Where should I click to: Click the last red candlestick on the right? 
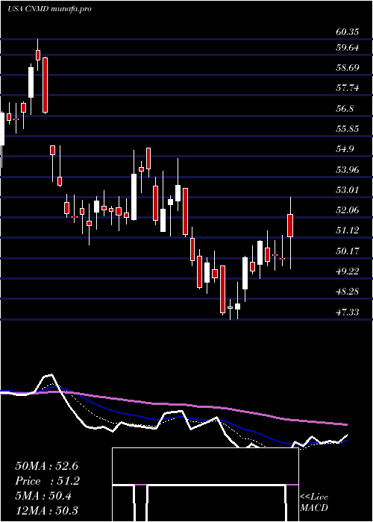click(x=290, y=225)
